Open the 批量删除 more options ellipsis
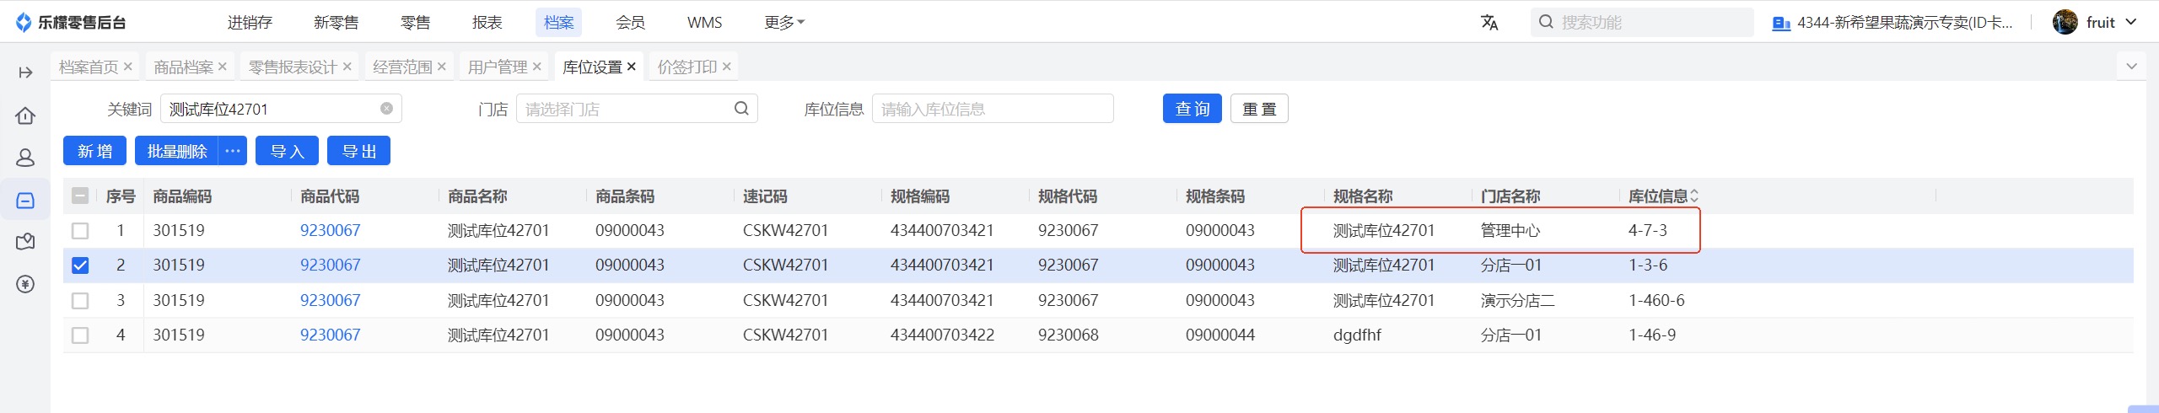The image size is (2159, 413). point(233,151)
